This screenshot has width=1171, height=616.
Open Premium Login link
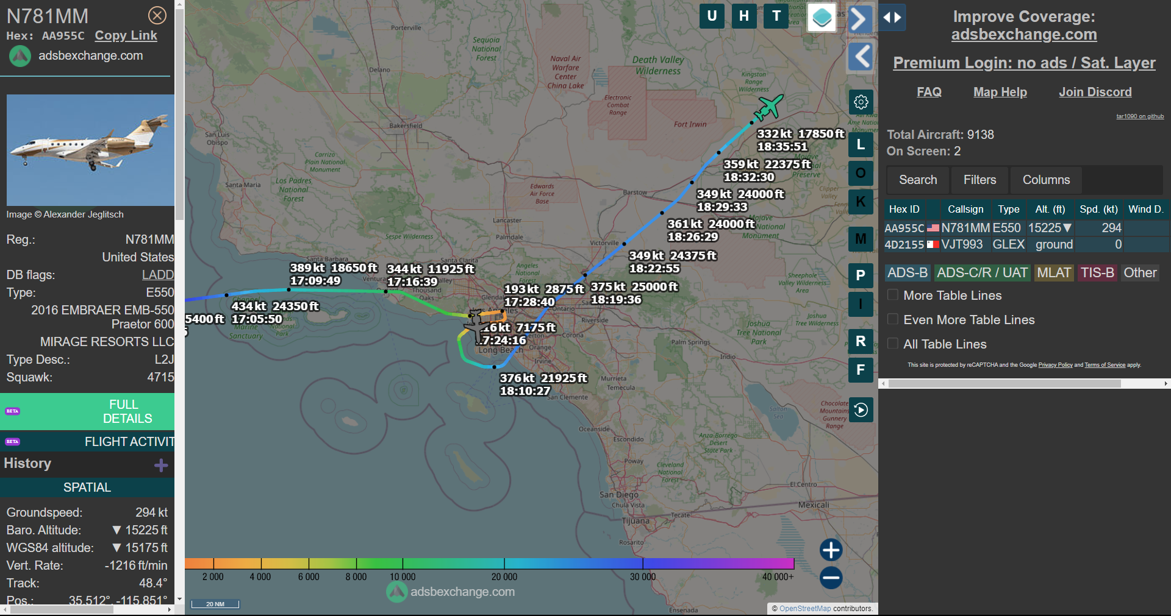pyautogui.click(x=1024, y=63)
